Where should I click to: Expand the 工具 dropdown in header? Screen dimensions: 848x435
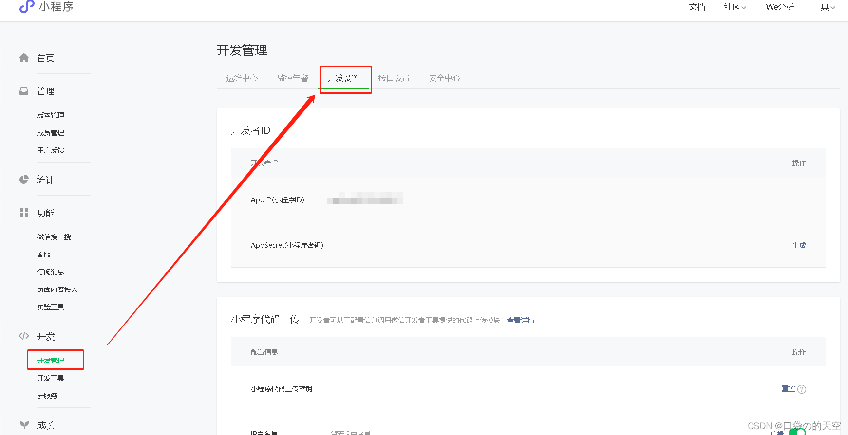coord(824,7)
